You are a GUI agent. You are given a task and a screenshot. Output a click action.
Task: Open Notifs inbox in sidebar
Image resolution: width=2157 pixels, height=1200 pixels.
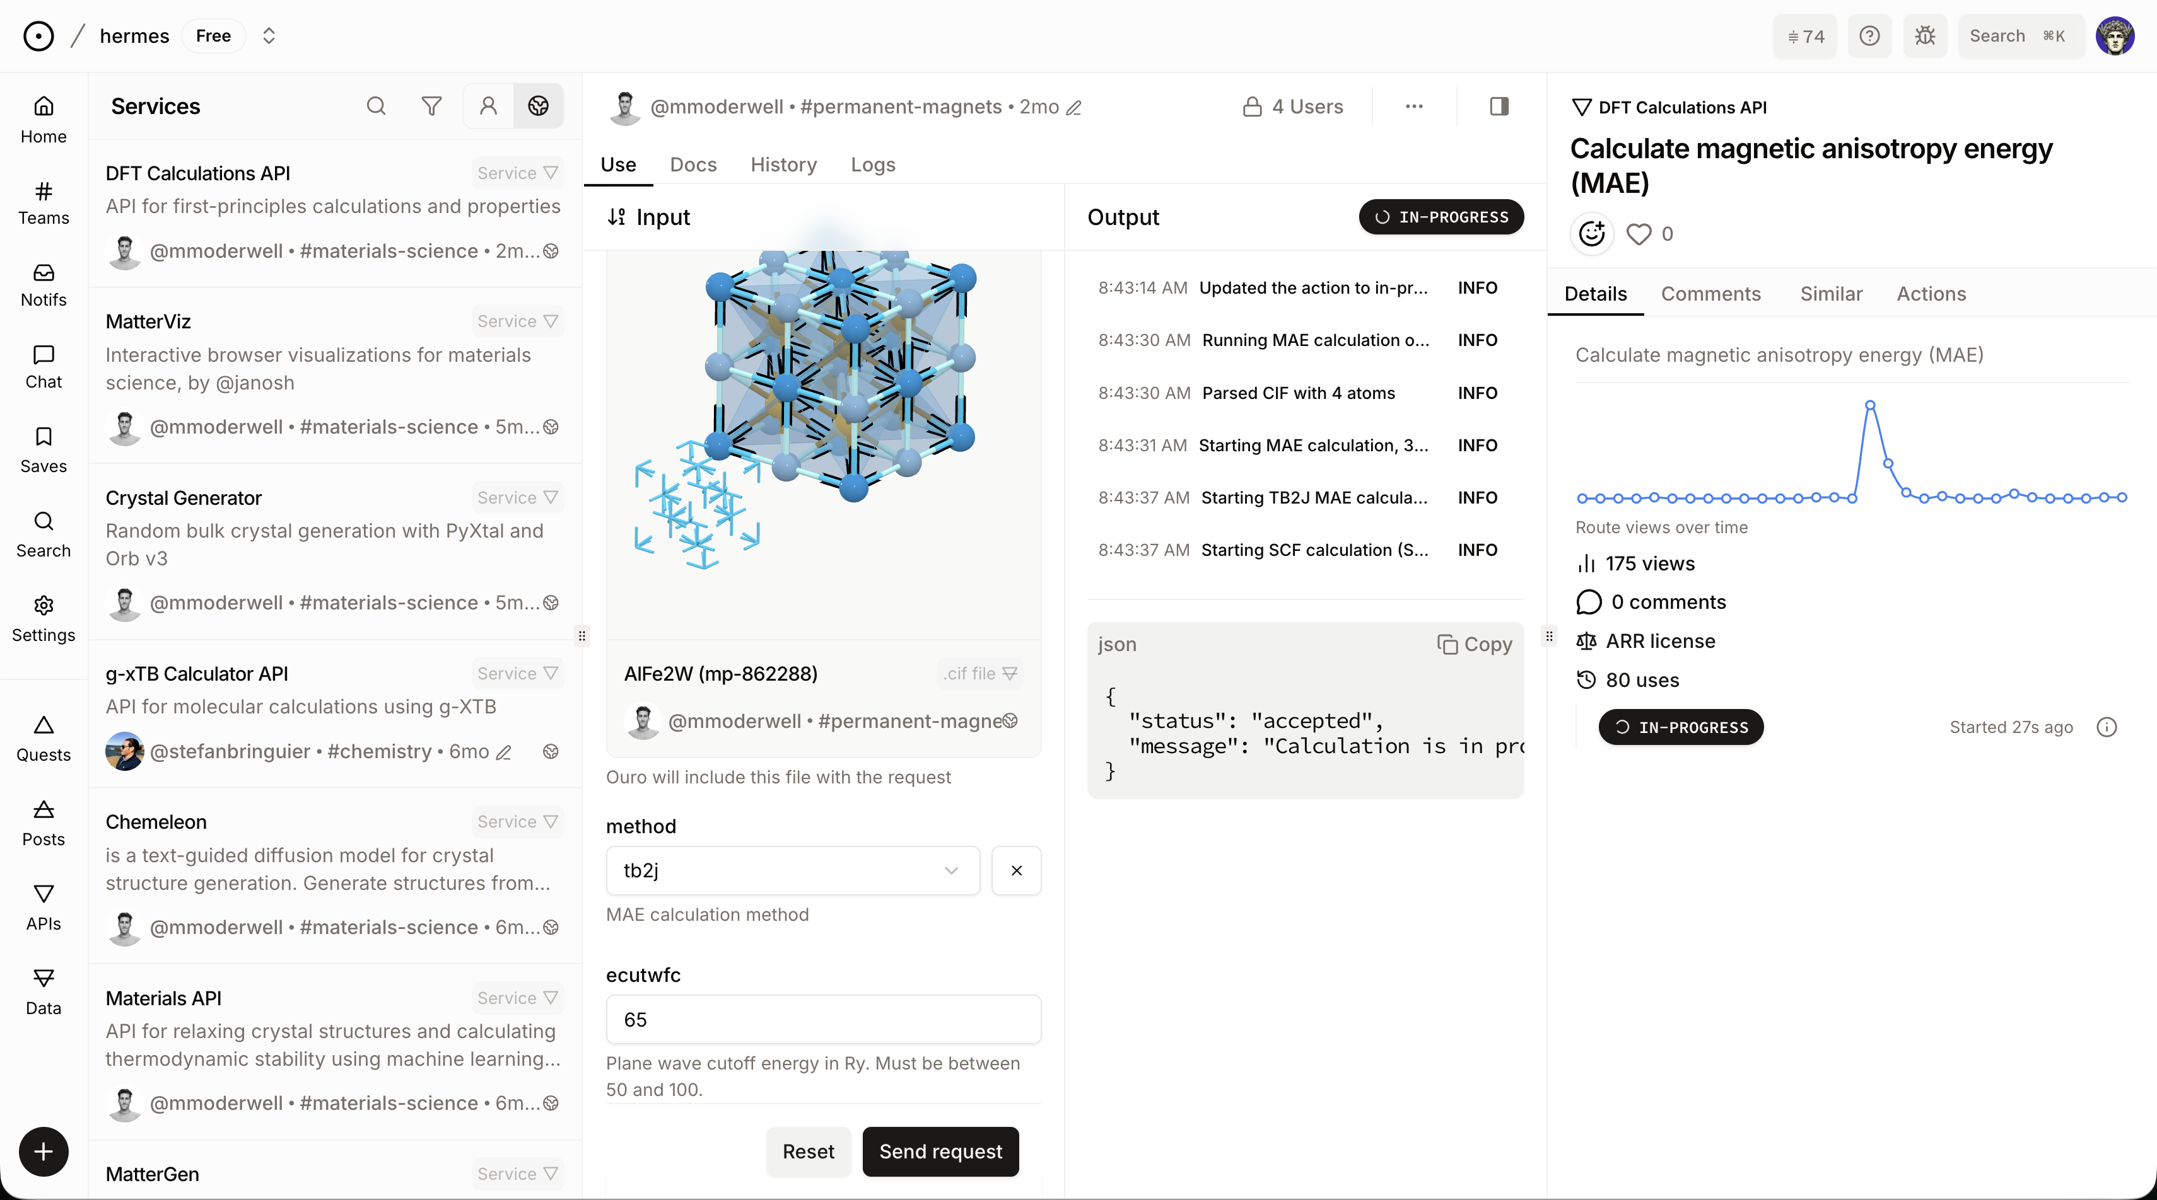44,286
